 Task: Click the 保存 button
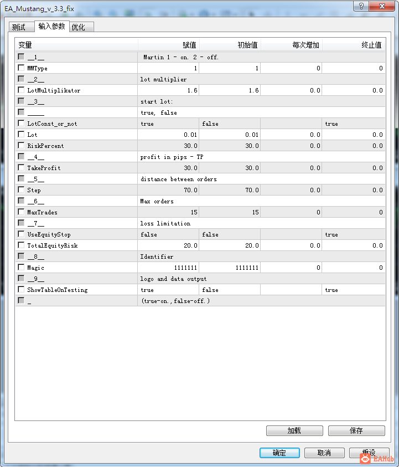[356, 430]
